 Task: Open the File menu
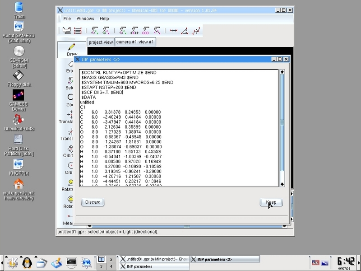(67, 19)
